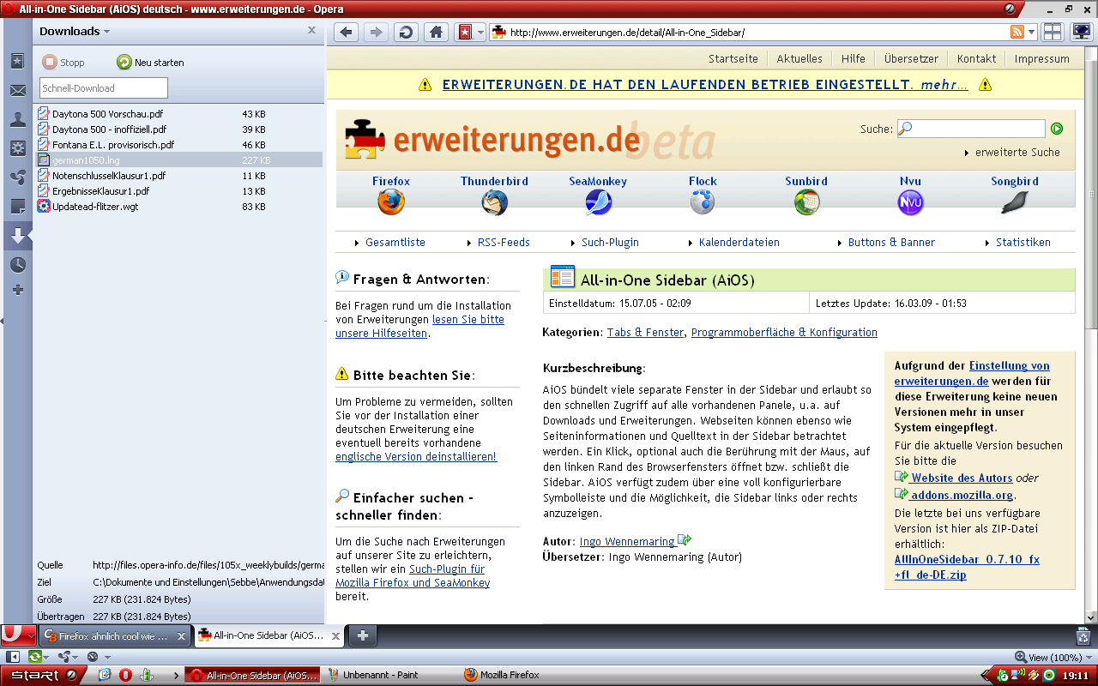Select german1050.lng download entry
This screenshot has width=1098, height=686.
pos(179,160)
